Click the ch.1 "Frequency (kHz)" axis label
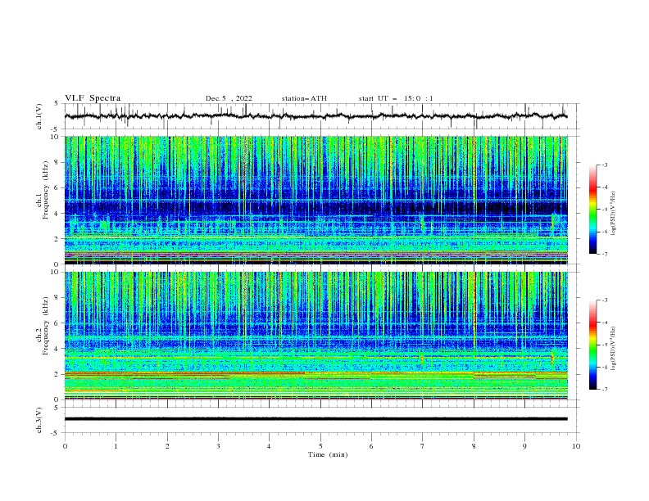This screenshot has width=649, height=501. point(45,191)
